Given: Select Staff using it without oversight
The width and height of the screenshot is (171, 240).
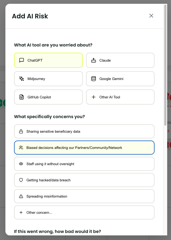Looking at the screenshot, I should pyautogui.click(x=84, y=164).
